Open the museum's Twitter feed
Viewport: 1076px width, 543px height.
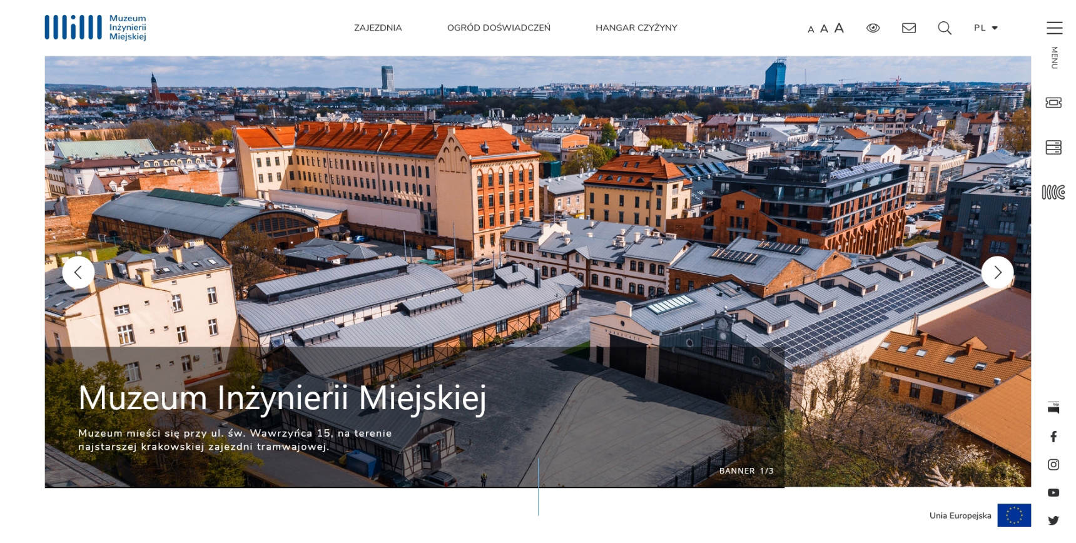(x=1053, y=520)
